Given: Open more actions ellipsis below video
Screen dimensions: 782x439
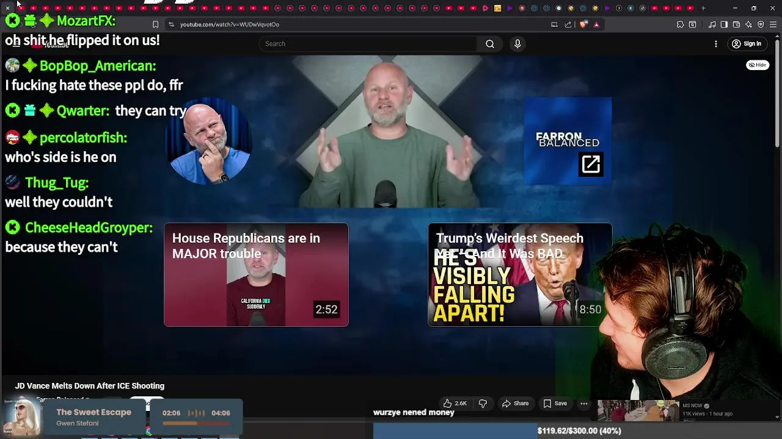Looking at the screenshot, I should pyautogui.click(x=584, y=403).
